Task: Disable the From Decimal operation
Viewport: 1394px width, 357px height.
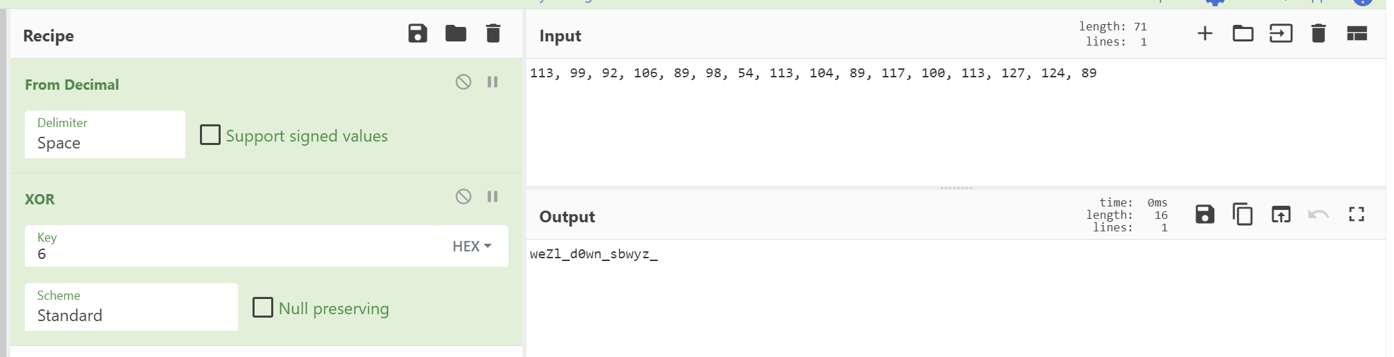Action: tap(464, 82)
